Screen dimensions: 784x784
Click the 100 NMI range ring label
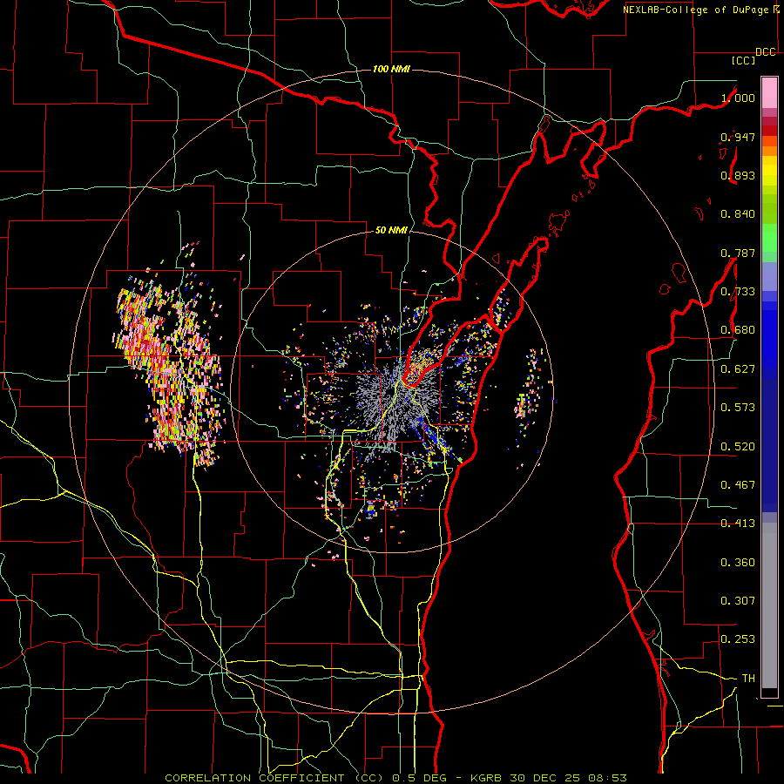(391, 69)
